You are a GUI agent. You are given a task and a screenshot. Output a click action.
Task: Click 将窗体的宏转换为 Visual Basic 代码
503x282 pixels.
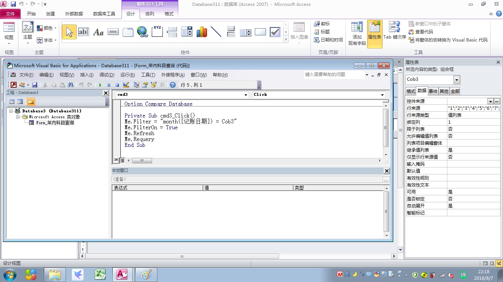click(x=448, y=40)
